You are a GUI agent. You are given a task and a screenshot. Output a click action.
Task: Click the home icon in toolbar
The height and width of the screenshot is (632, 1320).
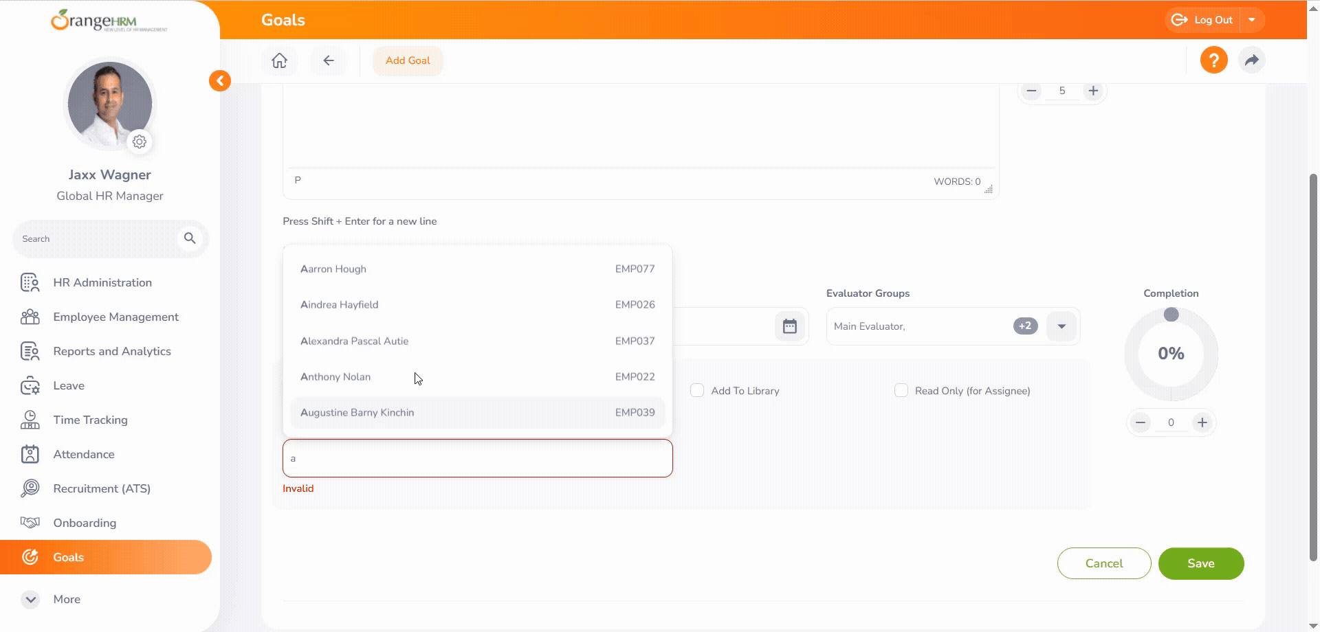(279, 60)
